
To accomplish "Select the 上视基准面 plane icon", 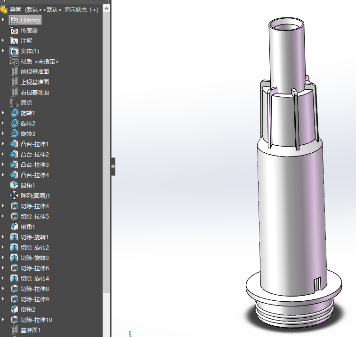I will coord(14,82).
